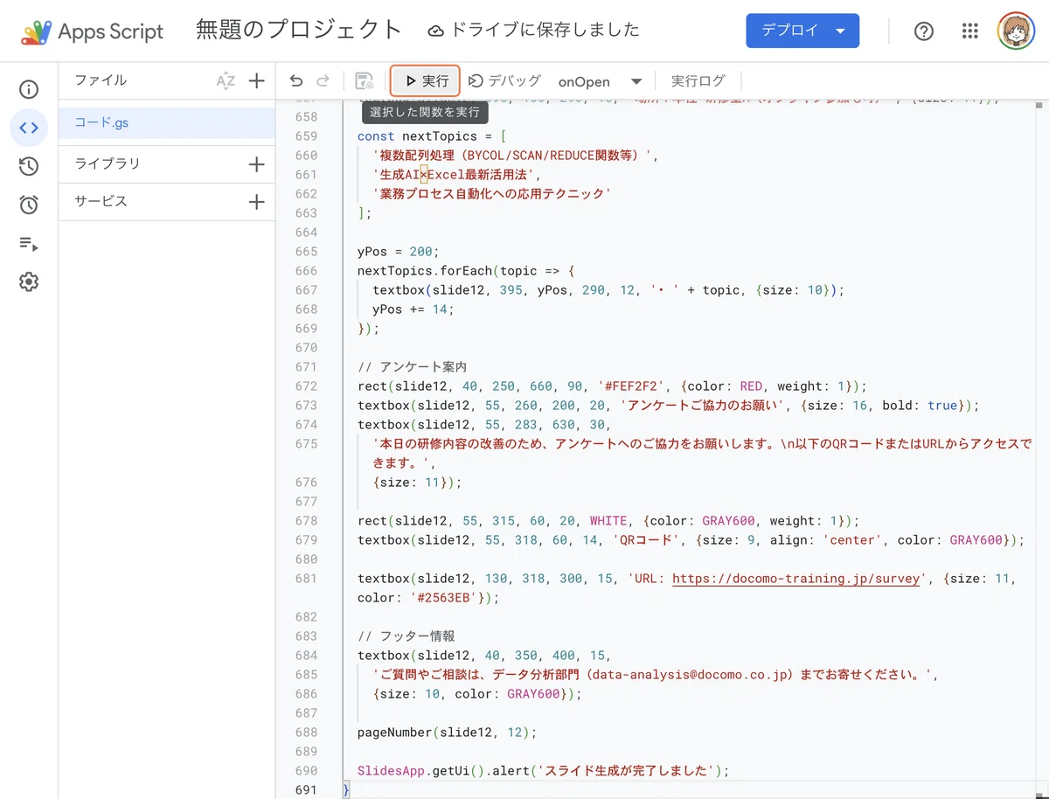Click the redo arrow in toolbar
This screenshot has height=799, width=1049.
(x=323, y=81)
